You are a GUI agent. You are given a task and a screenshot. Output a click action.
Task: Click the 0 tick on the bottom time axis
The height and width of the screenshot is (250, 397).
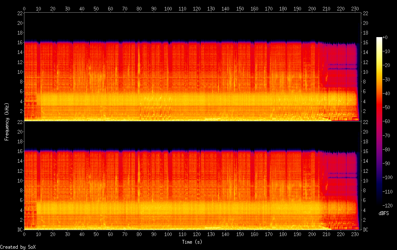pos(24,234)
